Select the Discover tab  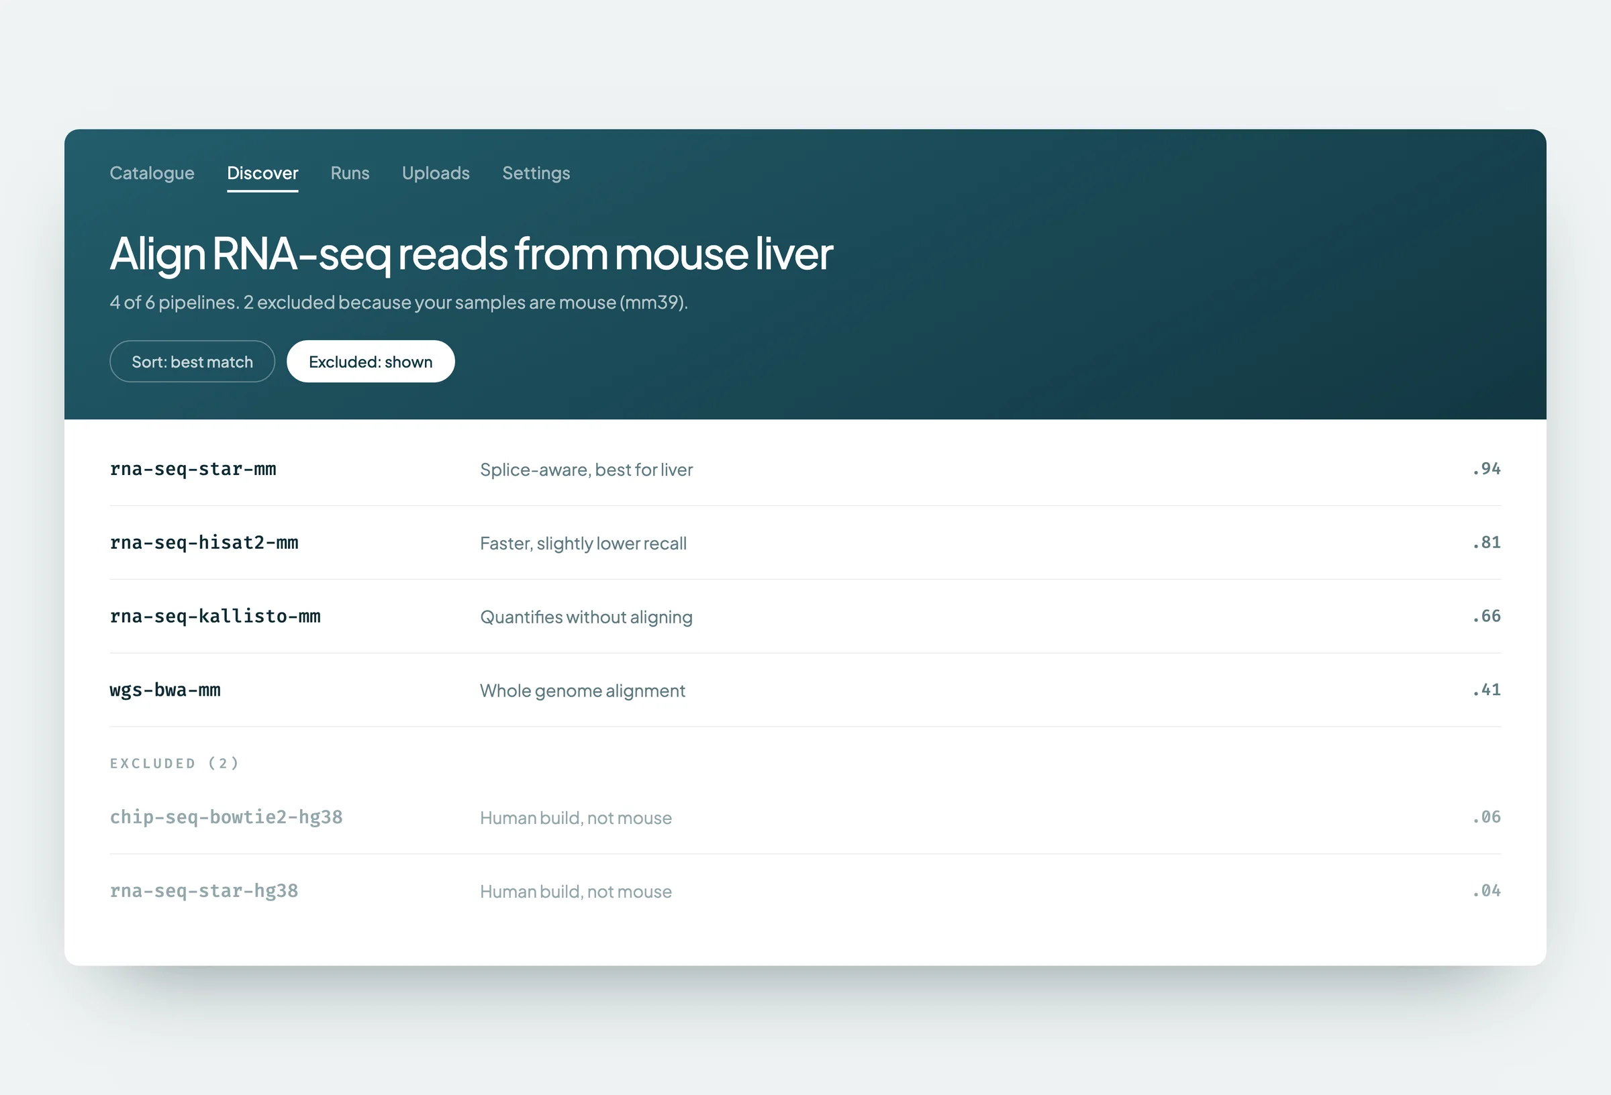(262, 173)
